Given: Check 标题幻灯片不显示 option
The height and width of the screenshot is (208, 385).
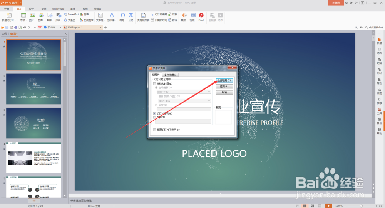Looking at the screenshot, I should coord(154,130).
